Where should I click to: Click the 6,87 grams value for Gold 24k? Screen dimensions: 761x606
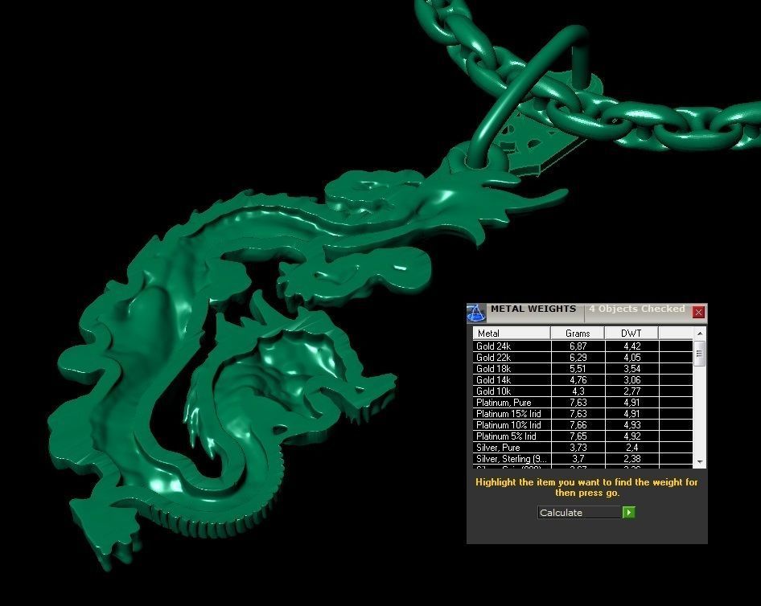578,346
